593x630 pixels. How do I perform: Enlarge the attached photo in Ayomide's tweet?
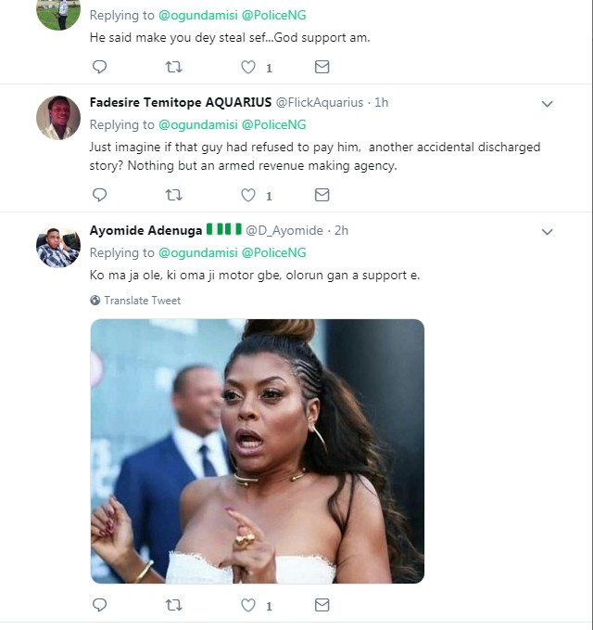pos(257,451)
